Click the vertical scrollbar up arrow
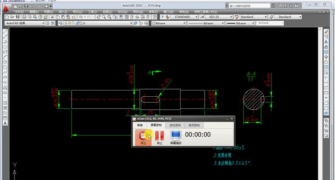The image size is (335, 180). (320, 29)
